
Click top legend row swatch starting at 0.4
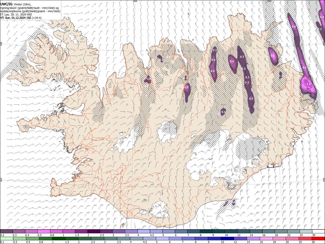[x=31, y=231]
